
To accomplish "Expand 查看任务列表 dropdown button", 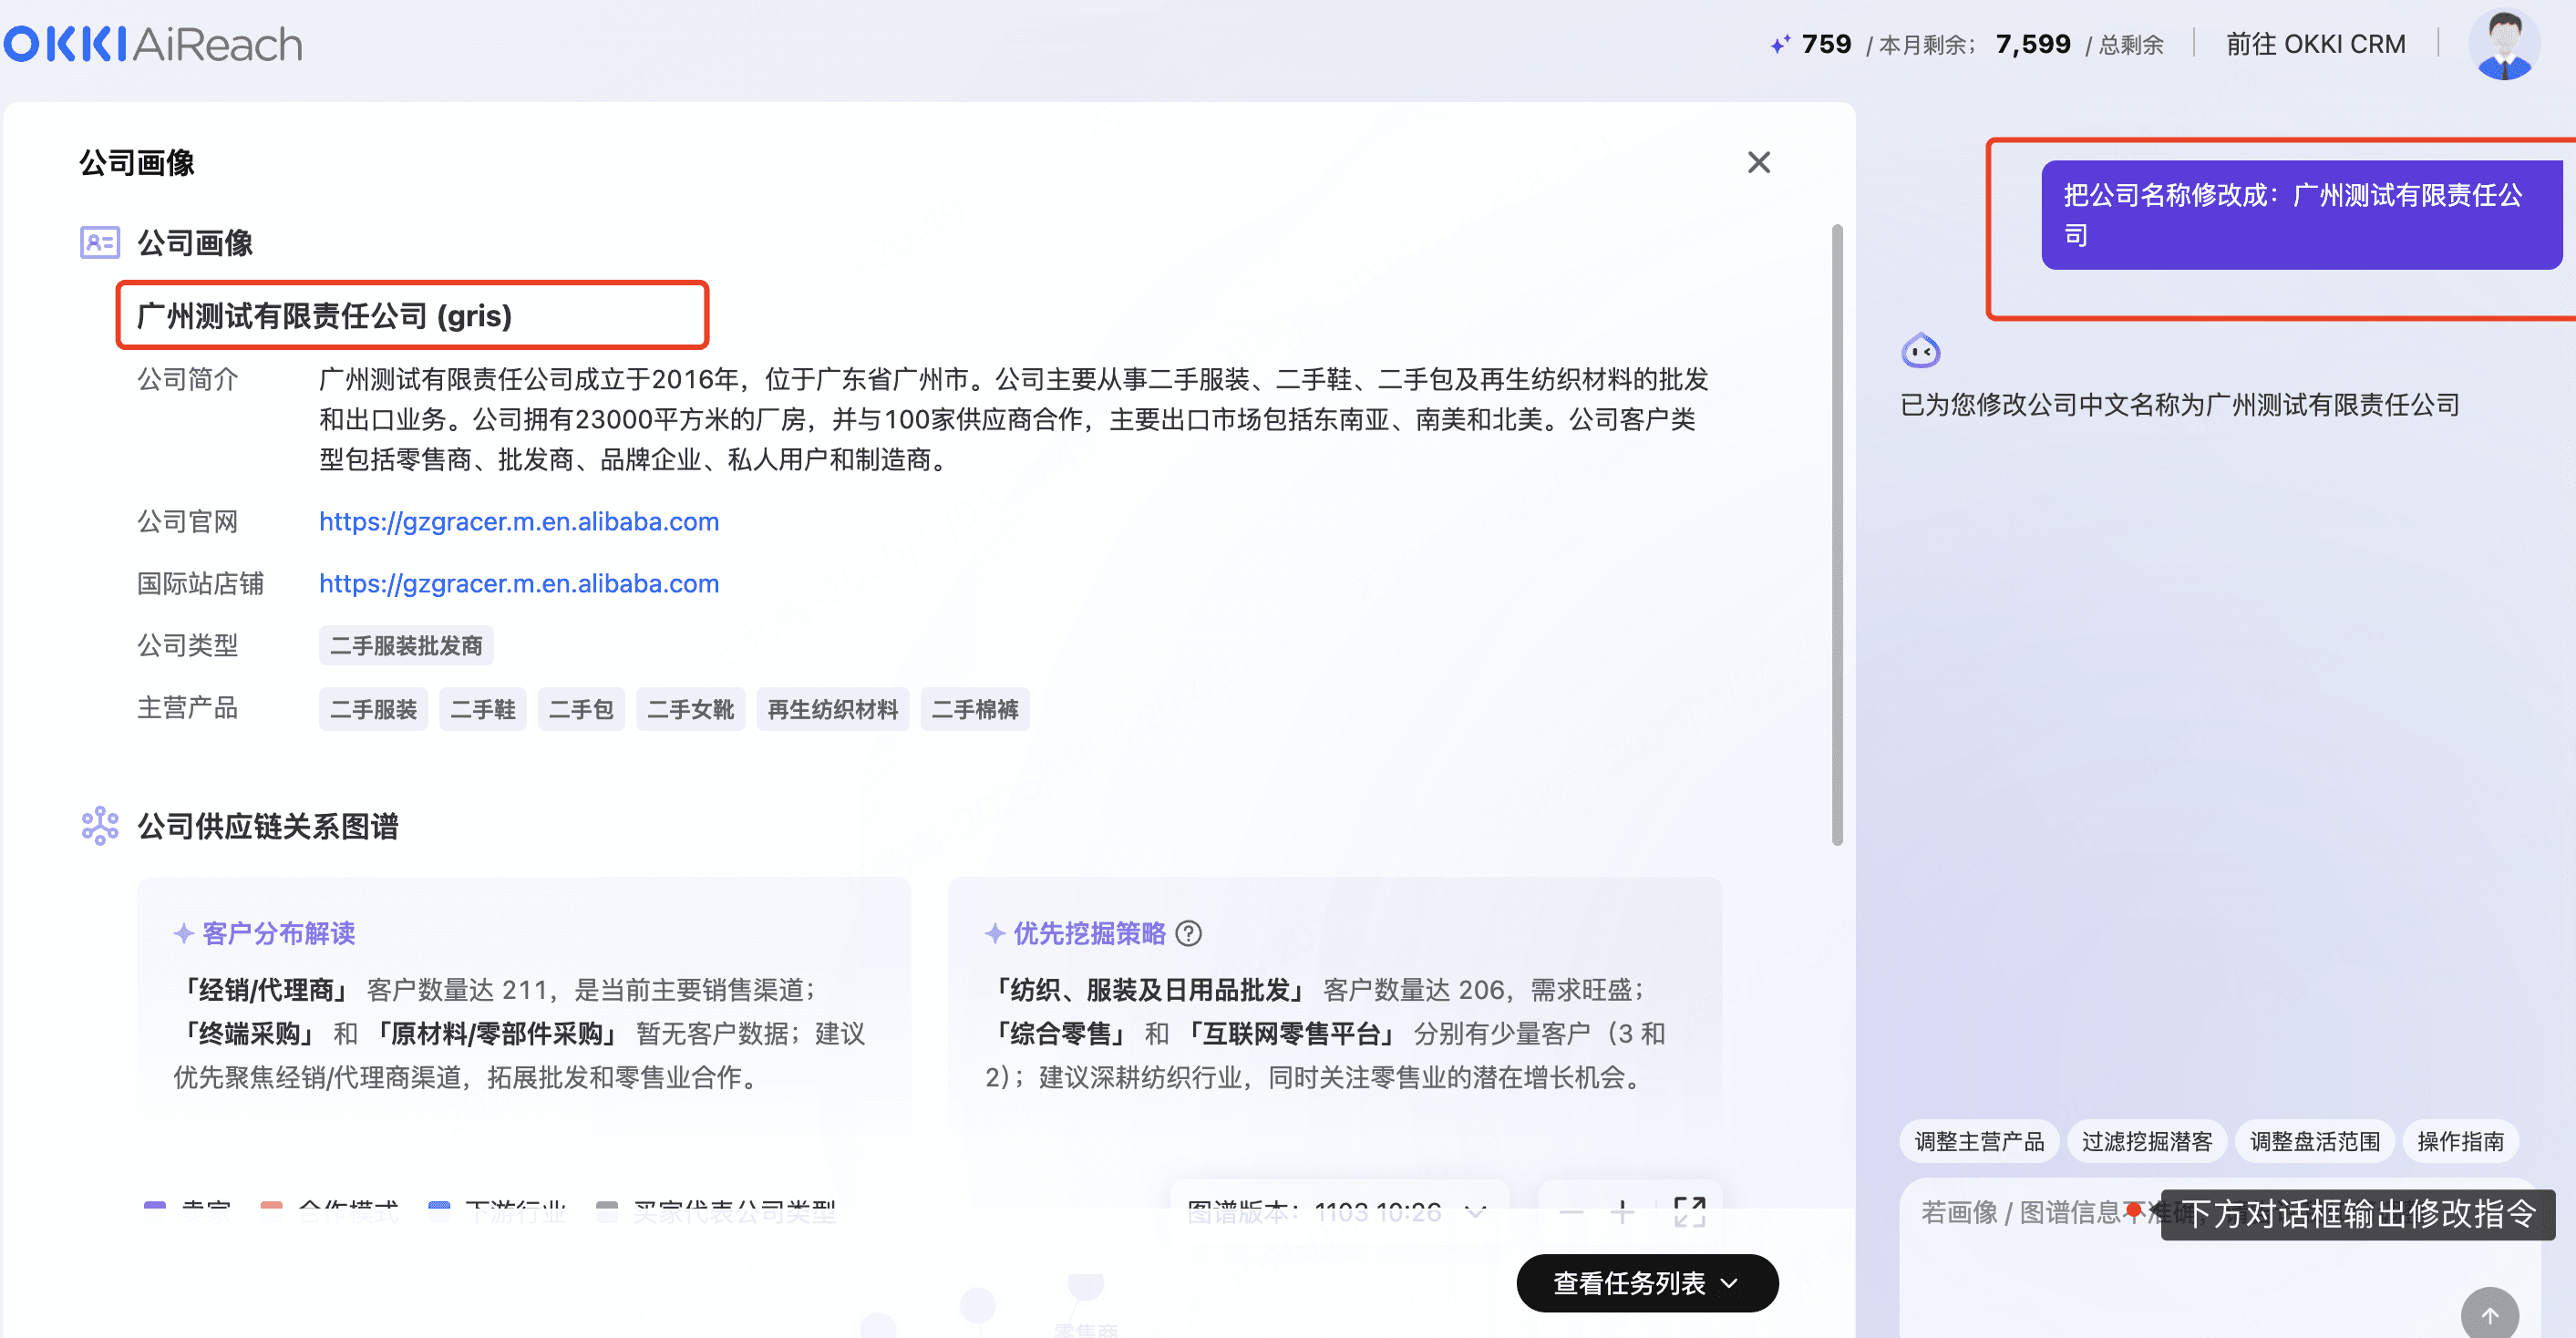I will coord(1646,1283).
